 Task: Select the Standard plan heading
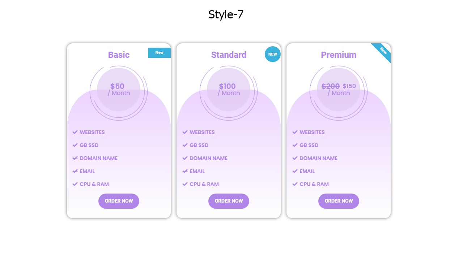click(x=229, y=55)
